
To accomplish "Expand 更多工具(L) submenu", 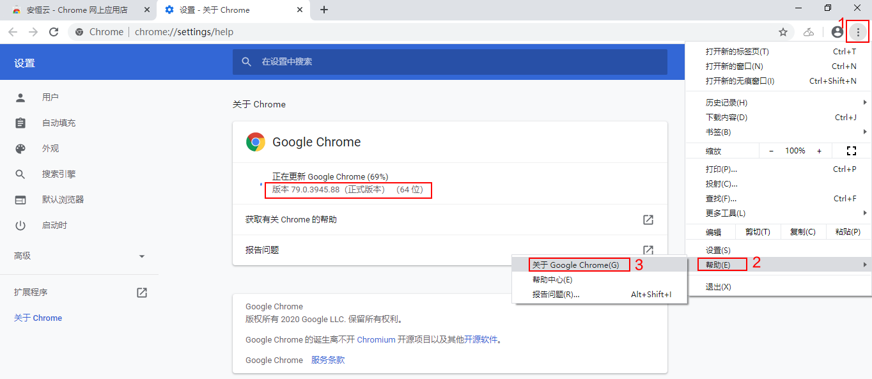I will 778,213.
